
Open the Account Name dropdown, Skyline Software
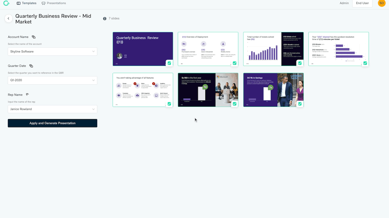point(52,51)
